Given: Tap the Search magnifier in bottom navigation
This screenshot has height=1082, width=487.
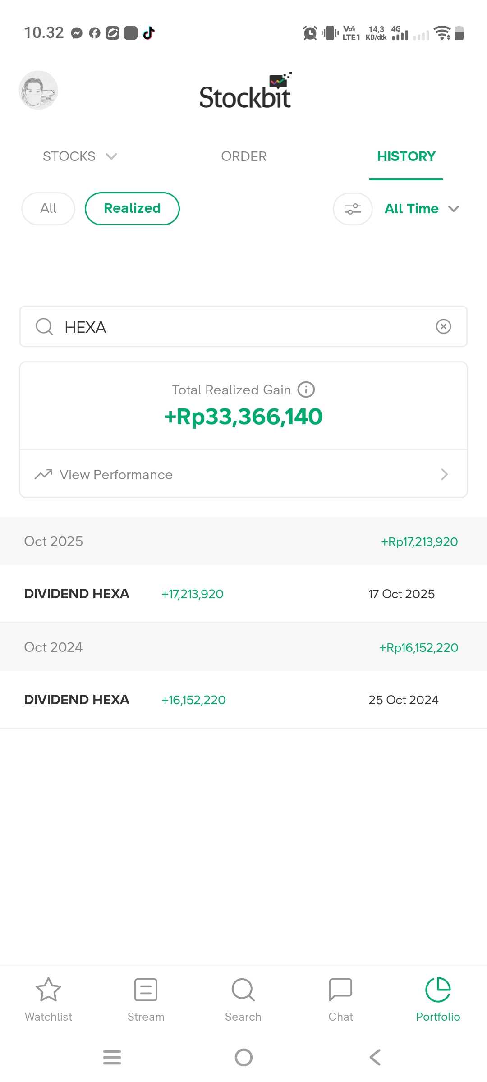Looking at the screenshot, I should (243, 990).
